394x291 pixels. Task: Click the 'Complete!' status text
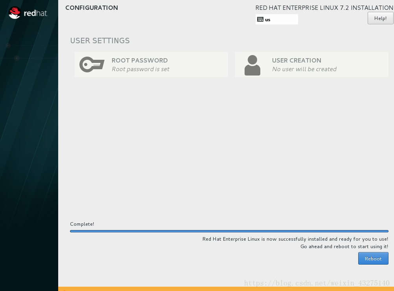(x=82, y=224)
